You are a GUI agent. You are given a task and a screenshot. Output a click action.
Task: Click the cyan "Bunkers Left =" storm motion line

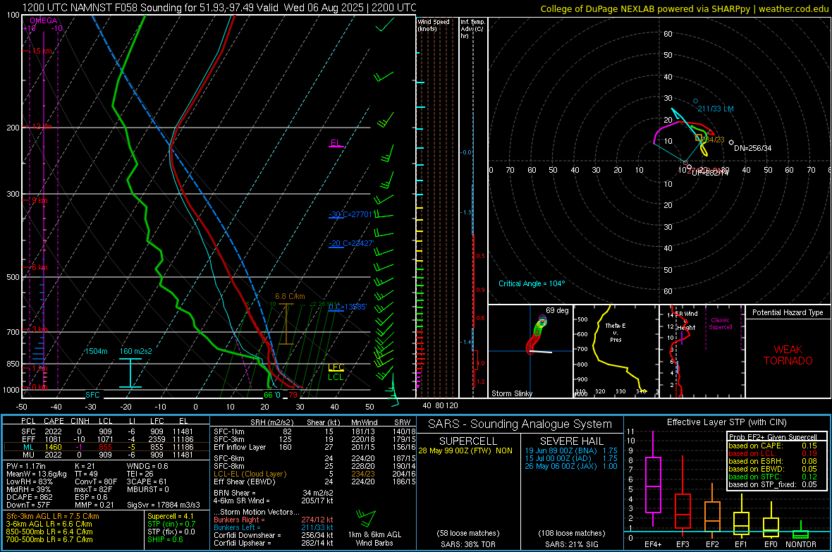pos(274,527)
